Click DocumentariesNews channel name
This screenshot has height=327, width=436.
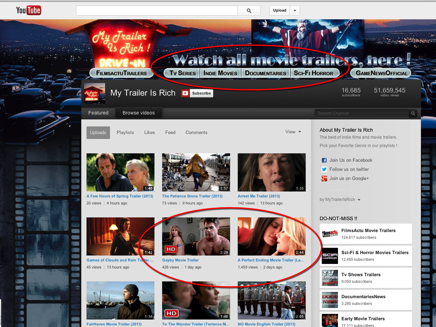[364, 297]
